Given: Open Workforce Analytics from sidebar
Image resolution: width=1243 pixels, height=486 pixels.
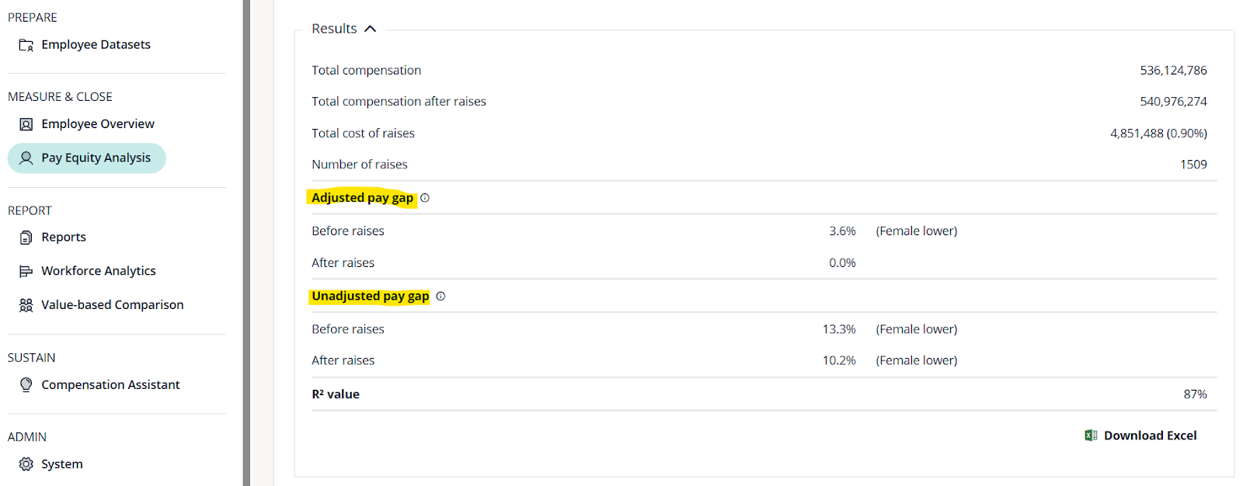Looking at the screenshot, I should (x=99, y=271).
